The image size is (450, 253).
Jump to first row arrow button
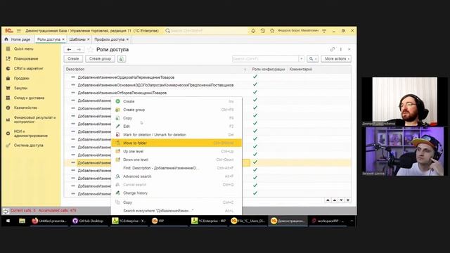328,200
